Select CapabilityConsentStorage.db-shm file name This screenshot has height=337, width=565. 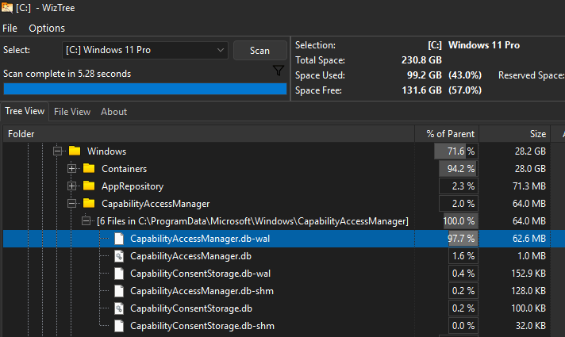(x=202, y=326)
